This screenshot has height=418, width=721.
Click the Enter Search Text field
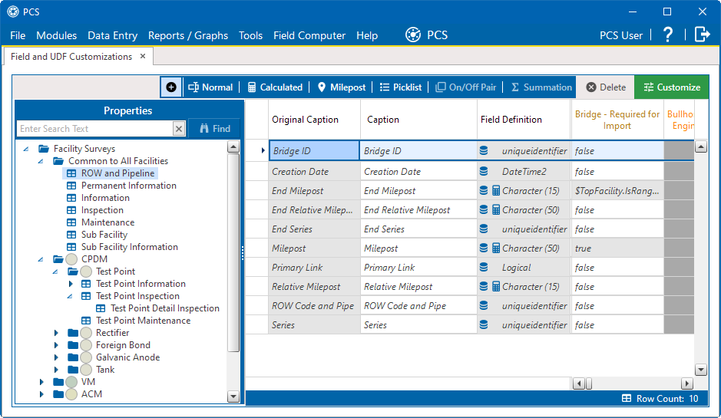[x=95, y=129]
